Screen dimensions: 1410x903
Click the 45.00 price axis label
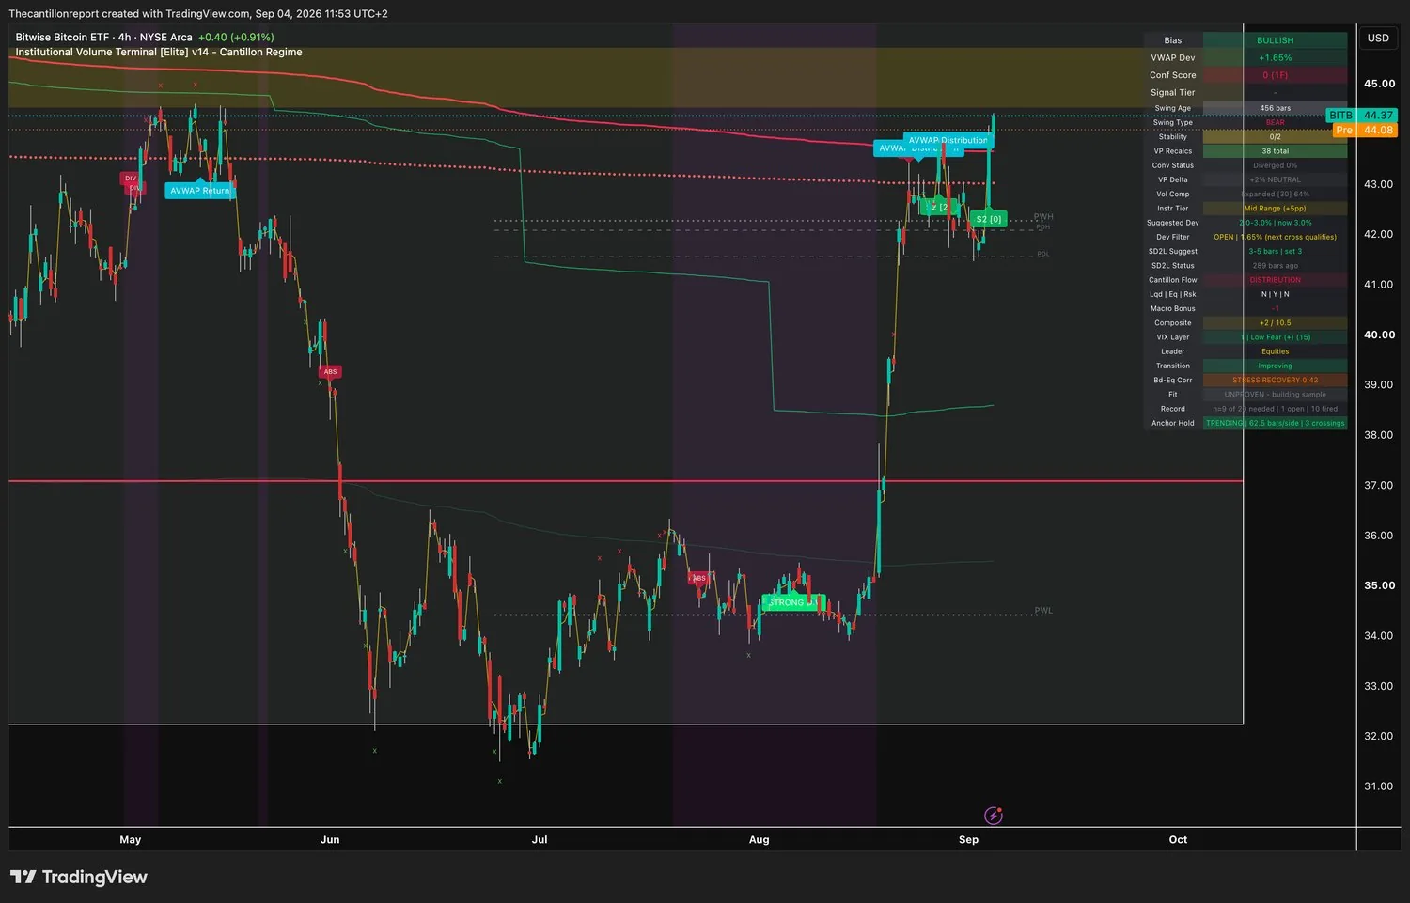pos(1379,84)
